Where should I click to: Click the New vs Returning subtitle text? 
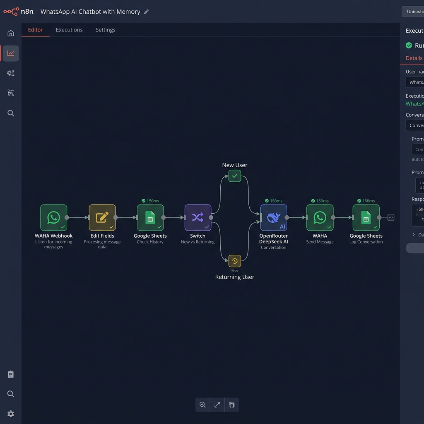coord(198,242)
